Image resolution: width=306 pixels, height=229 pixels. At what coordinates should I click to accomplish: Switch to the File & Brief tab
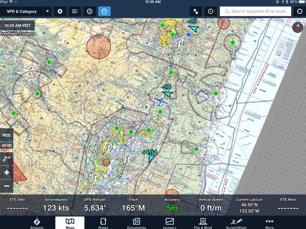[x=203, y=223]
